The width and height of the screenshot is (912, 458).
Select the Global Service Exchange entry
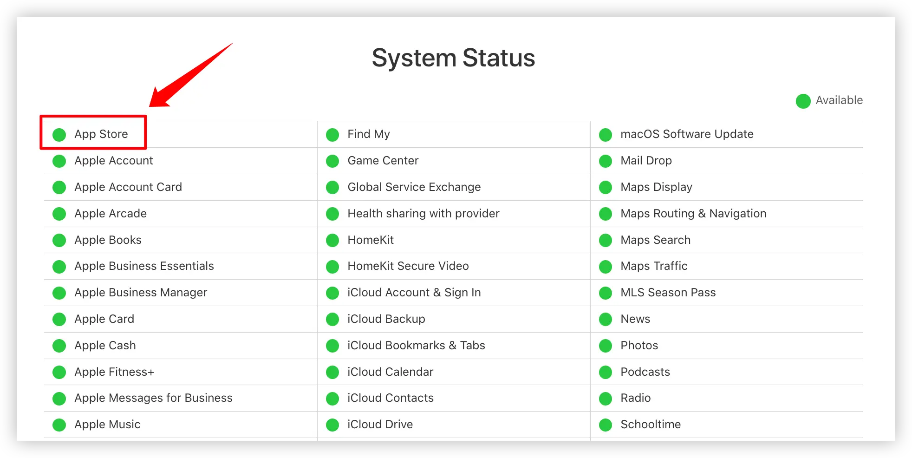click(x=414, y=187)
